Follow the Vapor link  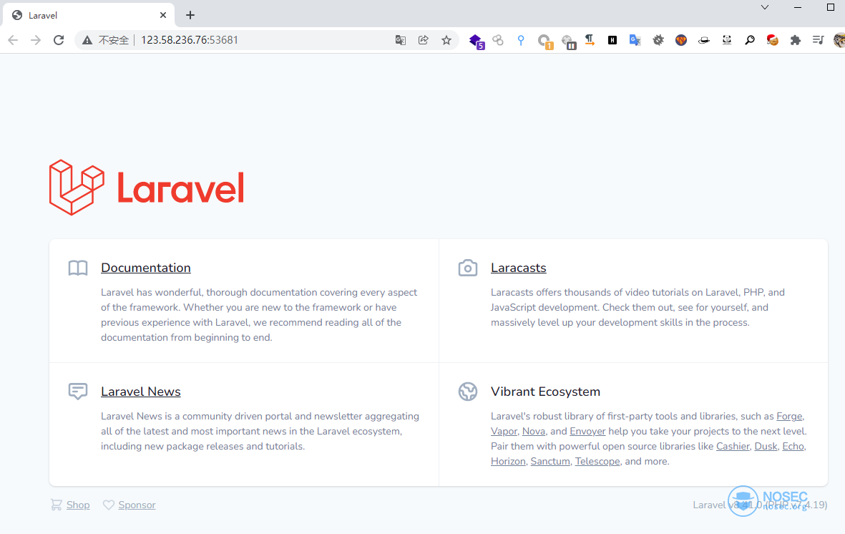504,432
